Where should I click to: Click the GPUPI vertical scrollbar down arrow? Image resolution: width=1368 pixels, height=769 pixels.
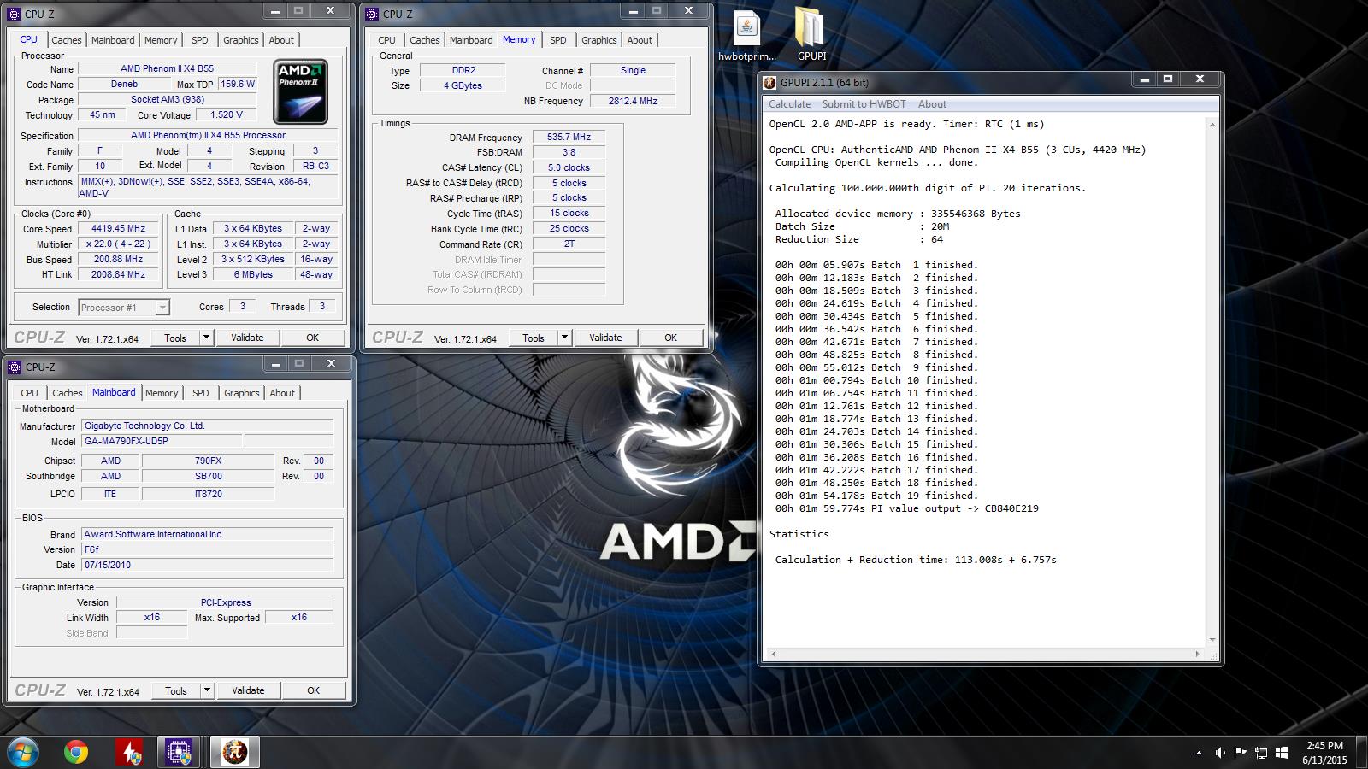point(1212,640)
